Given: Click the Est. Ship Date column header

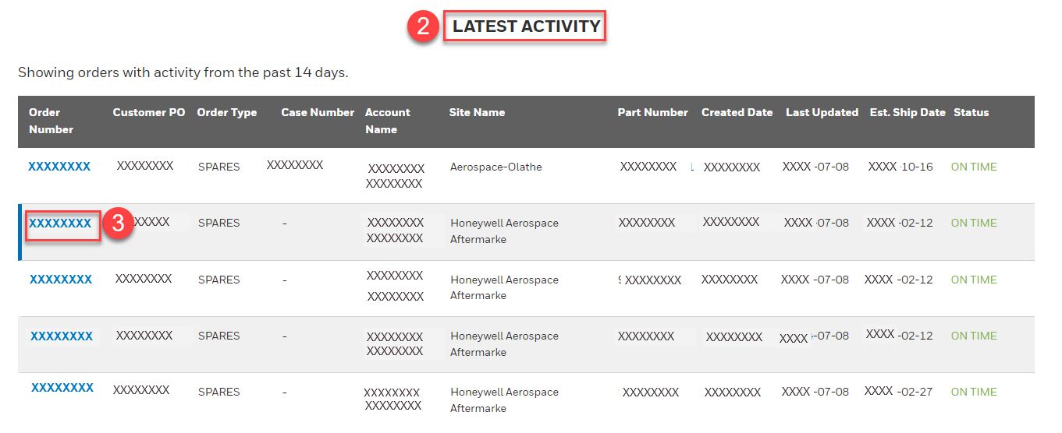Looking at the screenshot, I should [907, 112].
